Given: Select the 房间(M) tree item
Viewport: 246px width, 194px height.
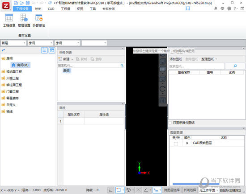Looking at the screenshot, I should (x=21, y=65).
